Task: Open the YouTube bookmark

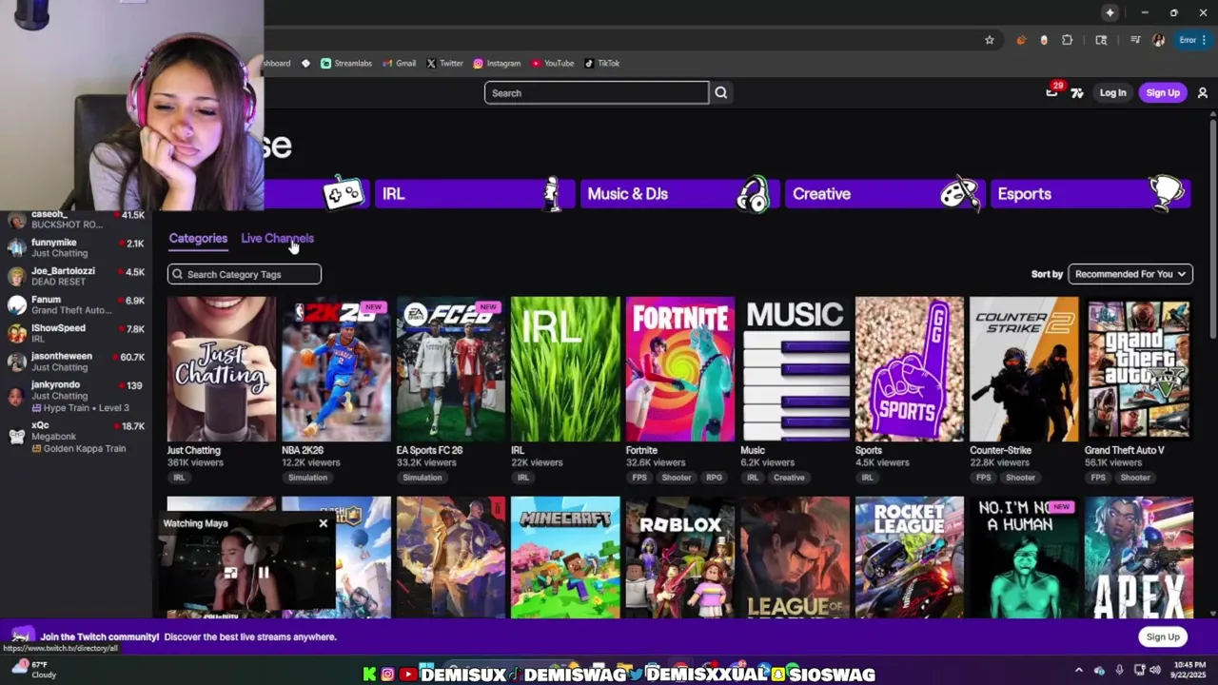Action: pos(553,63)
